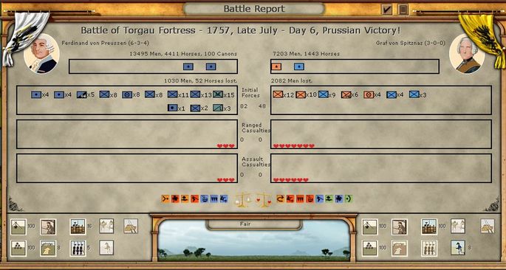Open the detailed report page button beside checkmark
Screen dimensions: 506x270
(403, 10)
